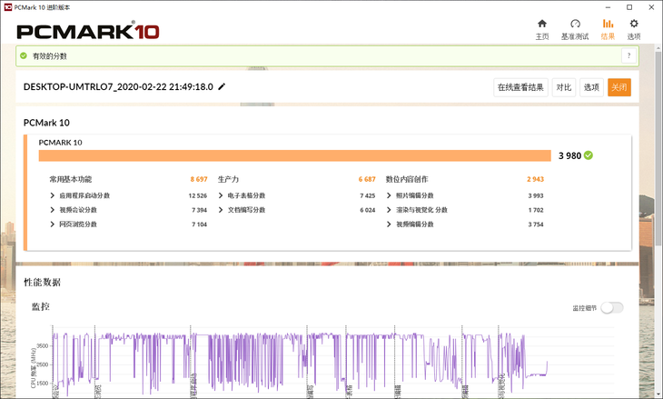Click the question mark help button

tap(628, 55)
